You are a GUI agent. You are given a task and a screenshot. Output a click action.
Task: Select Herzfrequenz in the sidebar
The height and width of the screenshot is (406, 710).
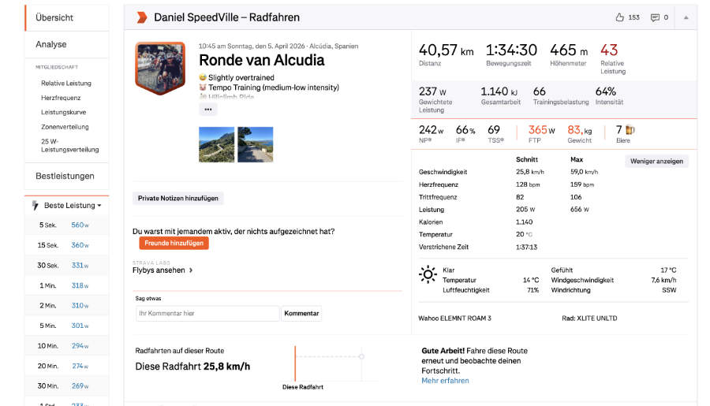click(x=61, y=98)
